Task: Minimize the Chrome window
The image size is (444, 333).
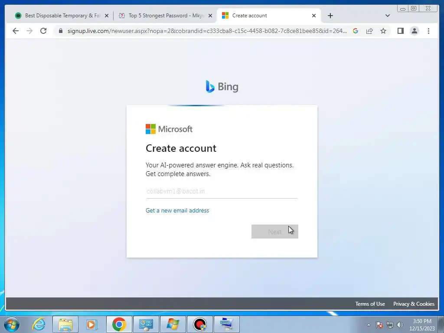Action: tap(403, 9)
